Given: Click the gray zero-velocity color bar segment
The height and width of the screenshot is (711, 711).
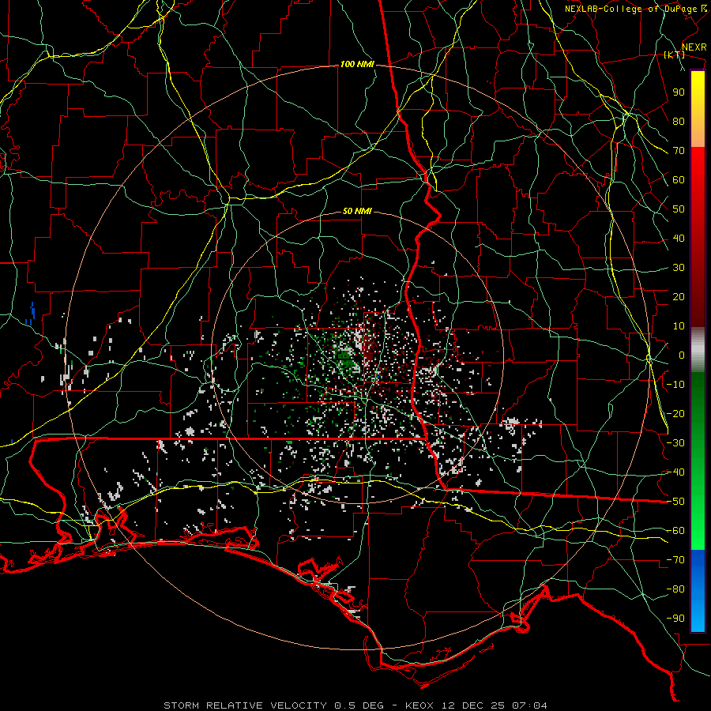Looking at the screenshot, I should [x=698, y=349].
